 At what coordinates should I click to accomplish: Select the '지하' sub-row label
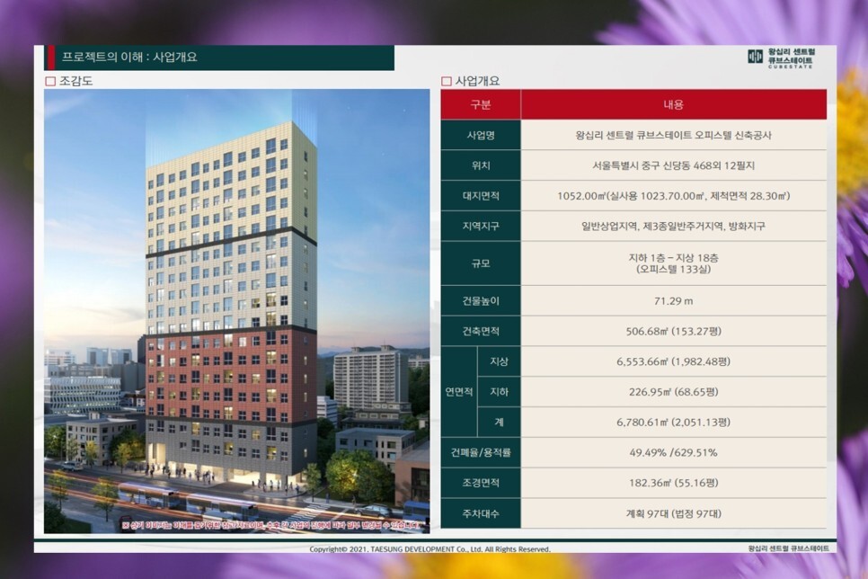pos(499,392)
